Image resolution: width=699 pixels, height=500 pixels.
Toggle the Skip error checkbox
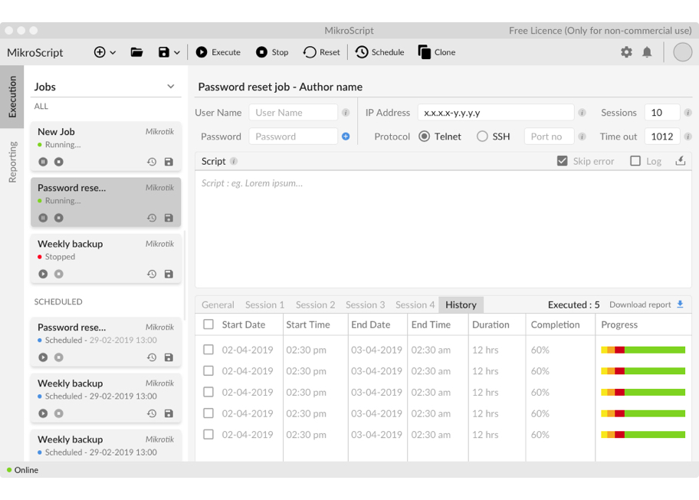click(x=563, y=161)
